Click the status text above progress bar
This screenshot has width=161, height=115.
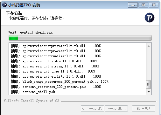click(31, 32)
